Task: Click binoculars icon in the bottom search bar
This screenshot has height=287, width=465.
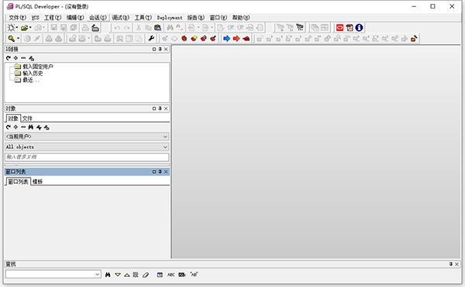Action: pyautogui.click(x=108, y=275)
